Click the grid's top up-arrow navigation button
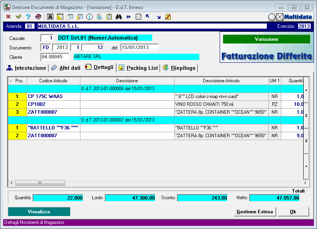 tap(306, 90)
